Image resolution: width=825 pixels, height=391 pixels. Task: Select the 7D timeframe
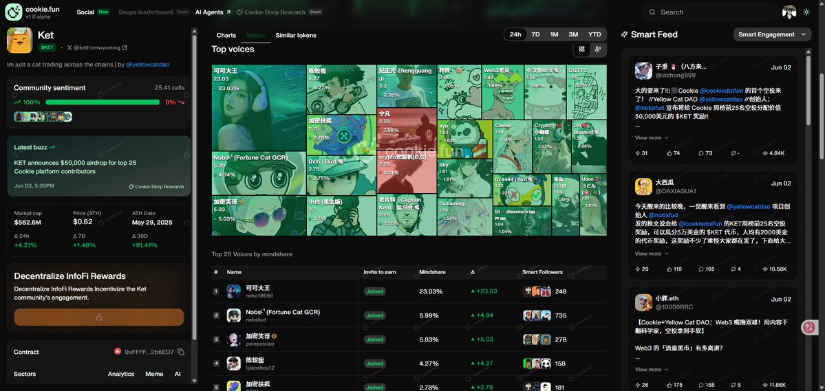coord(535,34)
